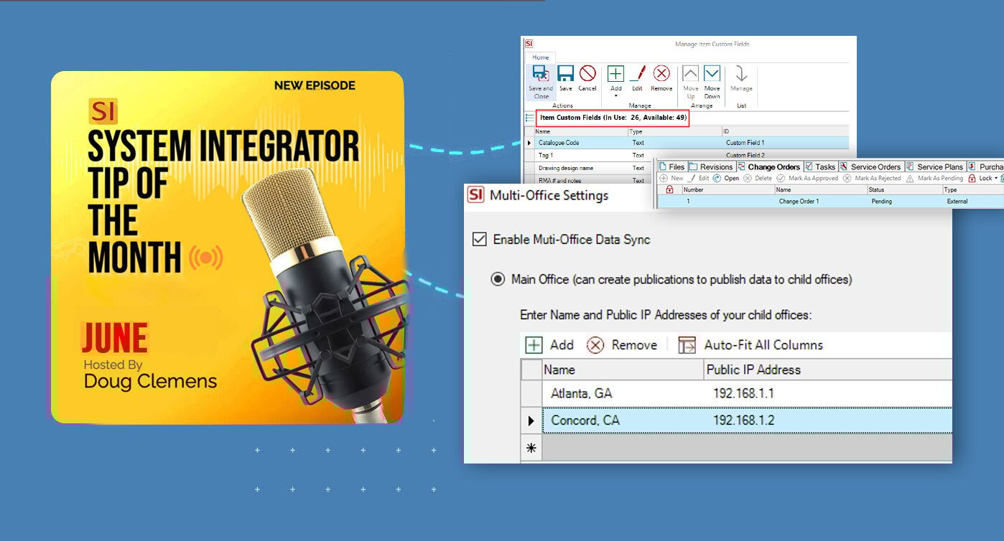This screenshot has height=541, width=1004.
Task: Select the Main Office radio button
Action: (497, 279)
